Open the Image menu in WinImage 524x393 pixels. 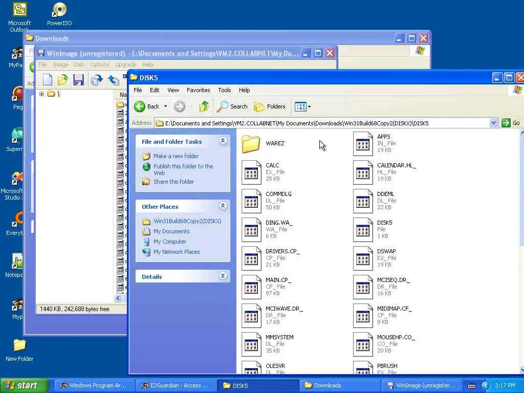coord(60,64)
